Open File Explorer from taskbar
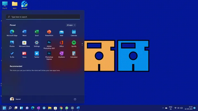The height and width of the screenshot is (111, 198). pos(49,108)
